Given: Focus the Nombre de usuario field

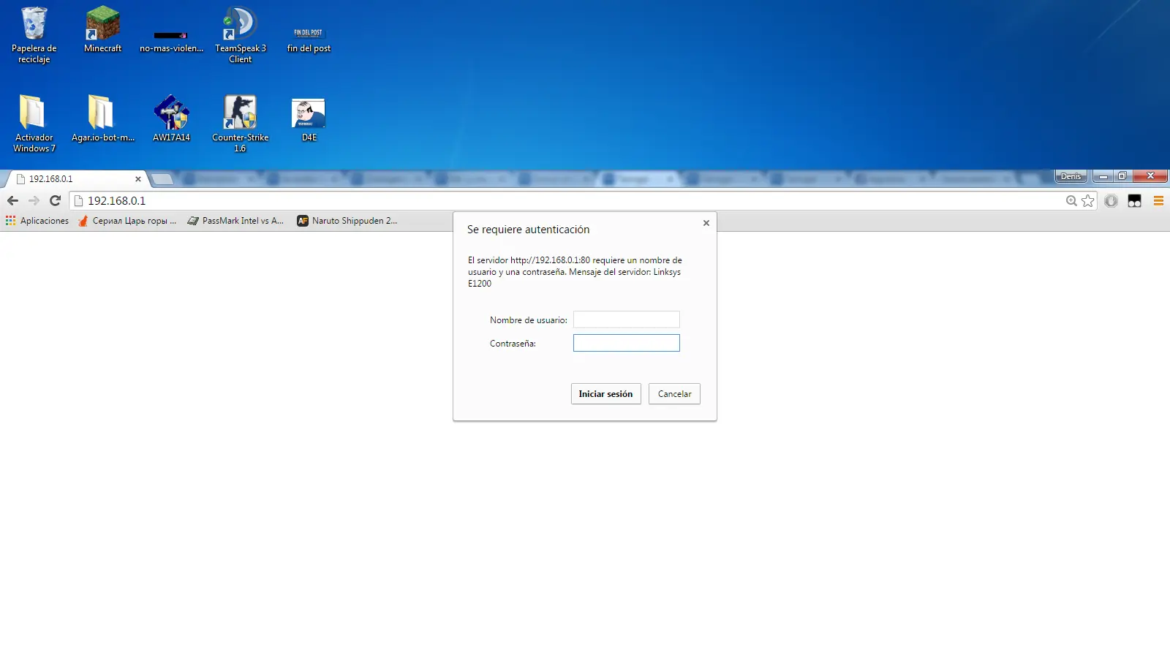Looking at the screenshot, I should click(x=627, y=319).
